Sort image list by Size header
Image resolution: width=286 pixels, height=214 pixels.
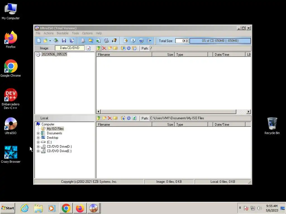pos(163,55)
